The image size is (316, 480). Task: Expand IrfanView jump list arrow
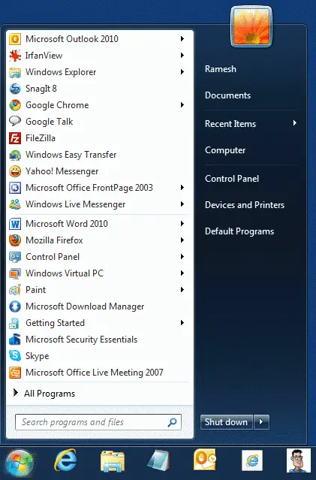coord(182,55)
